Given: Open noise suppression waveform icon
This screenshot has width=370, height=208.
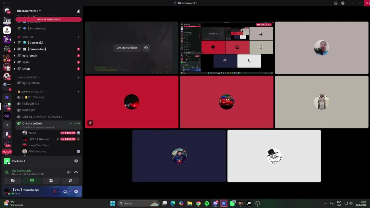Looking at the screenshot, I should click(69, 172).
